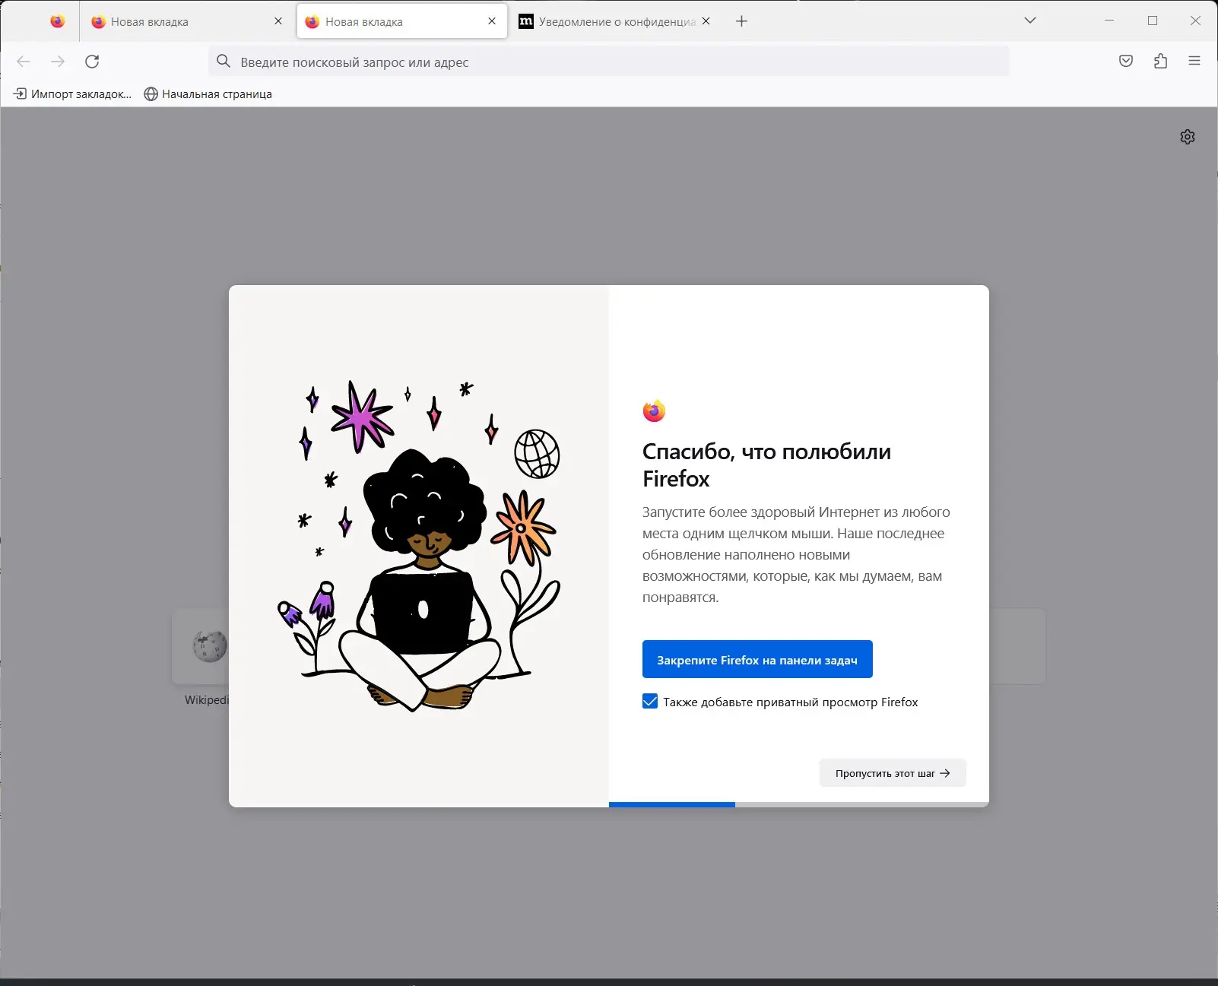Open the Extensions puzzle icon
This screenshot has height=986, width=1218.
tap(1160, 62)
